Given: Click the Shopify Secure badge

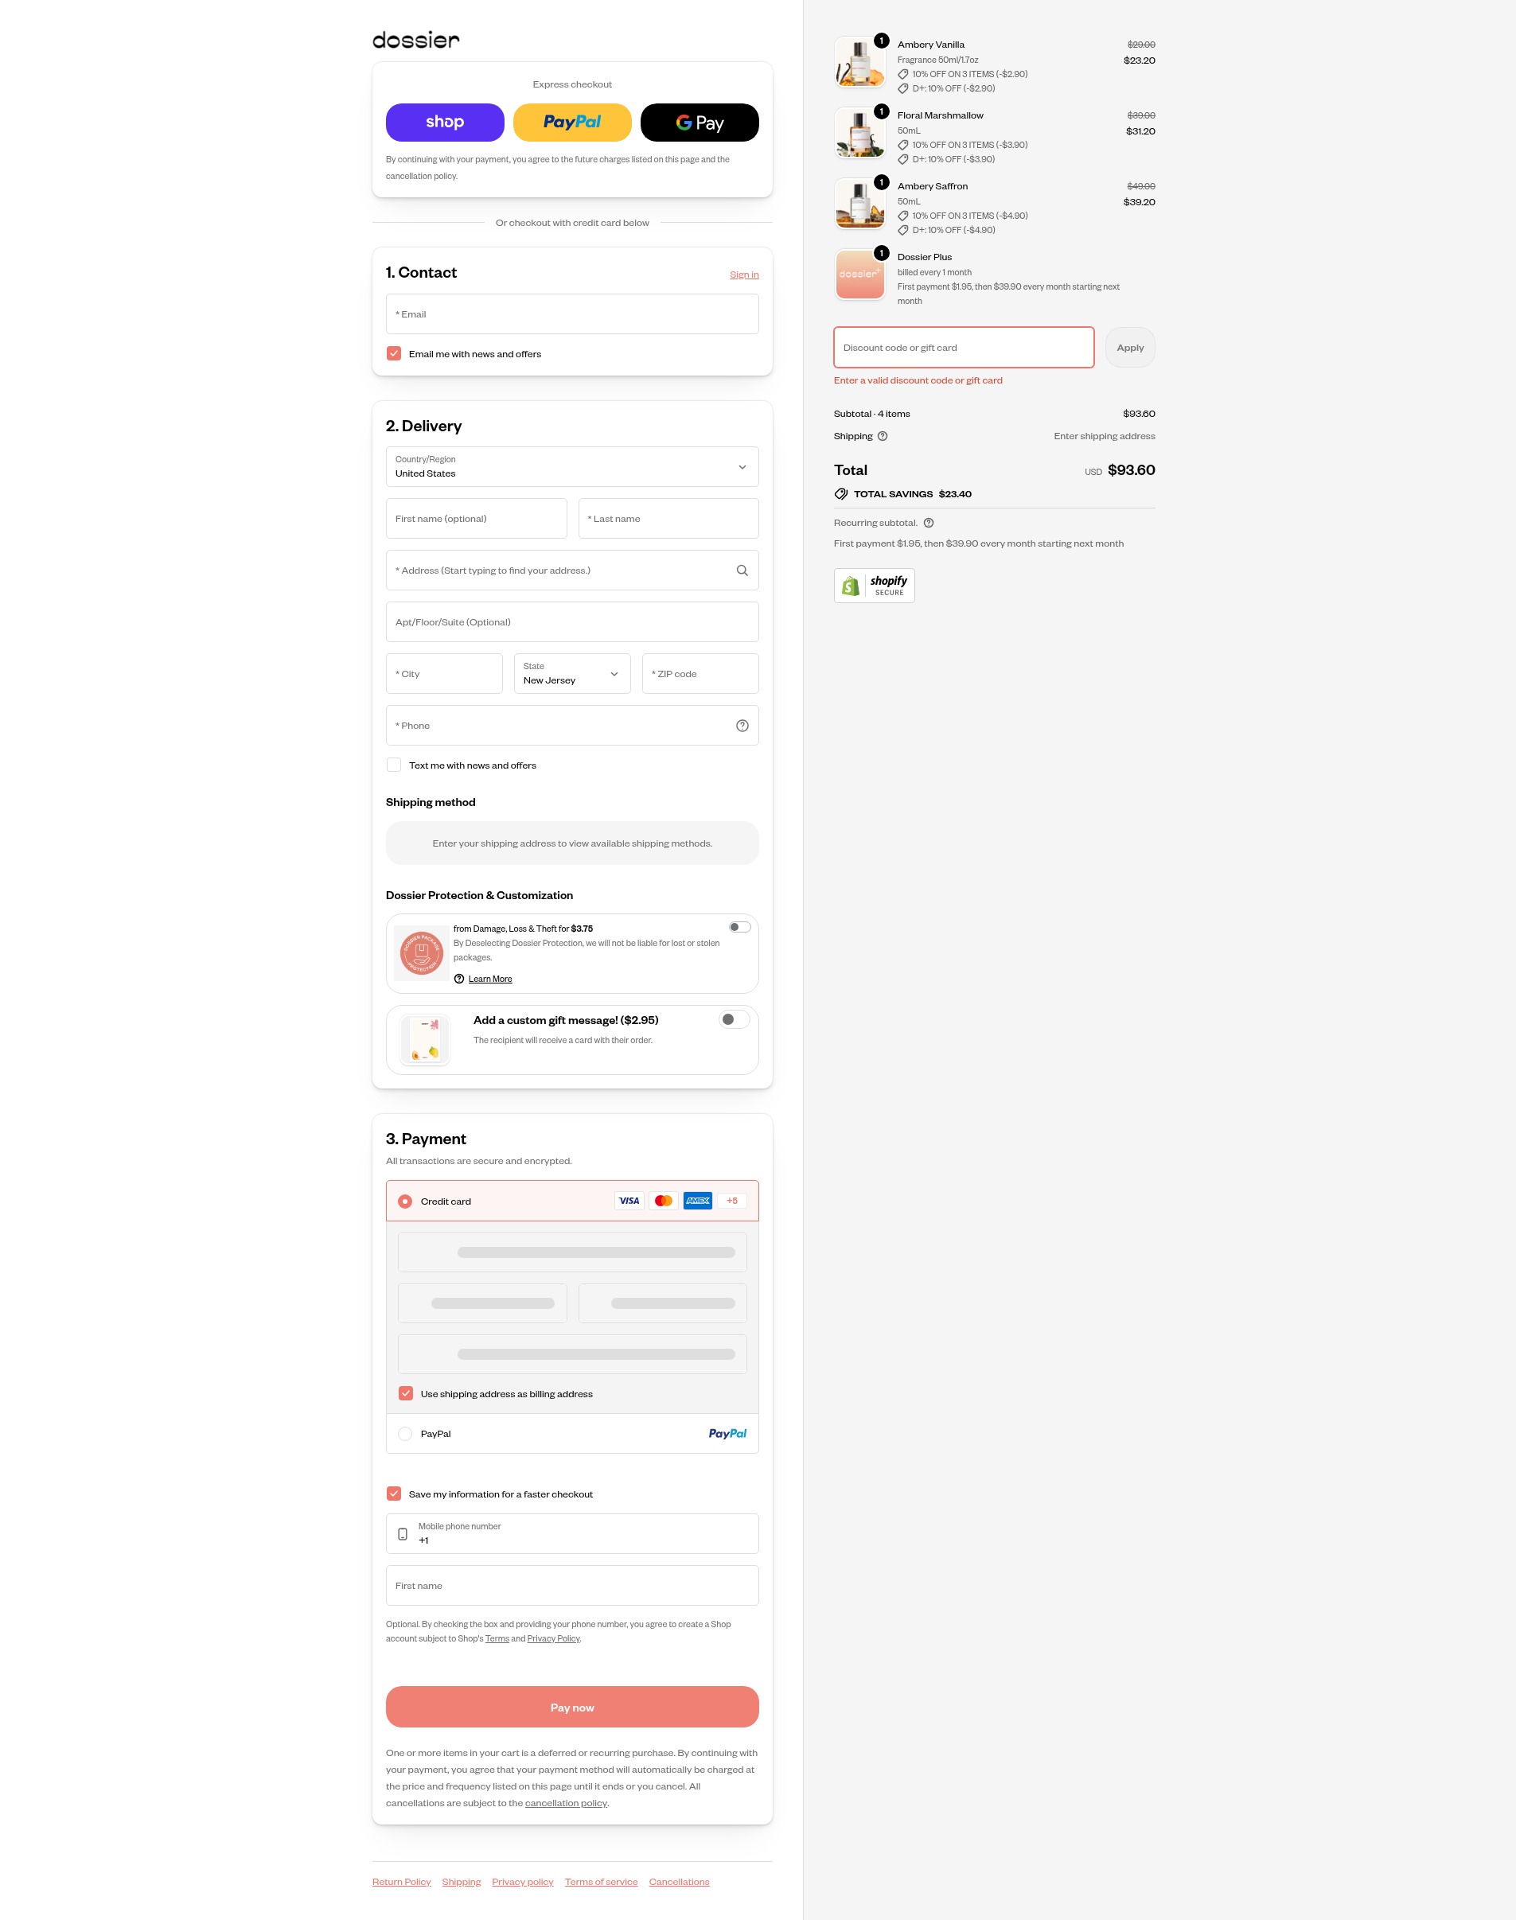Looking at the screenshot, I should coord(875,586).
